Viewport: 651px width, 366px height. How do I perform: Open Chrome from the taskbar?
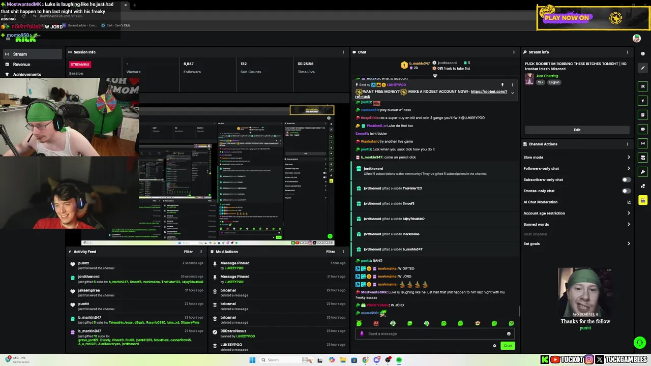366,360
